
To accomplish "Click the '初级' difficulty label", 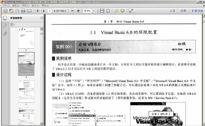I will [182, 44].
